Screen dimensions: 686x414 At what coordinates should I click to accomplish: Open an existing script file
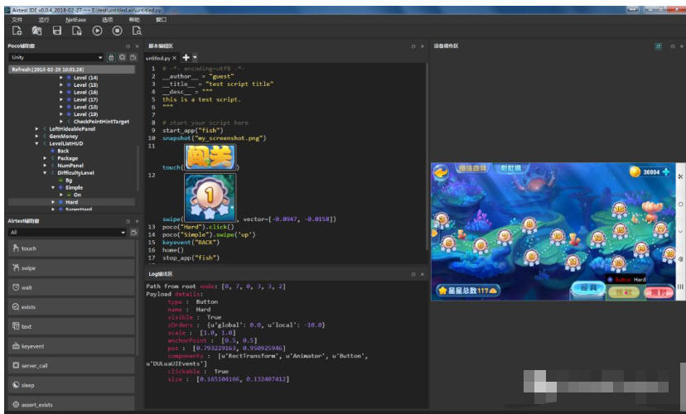click(36, 31)
